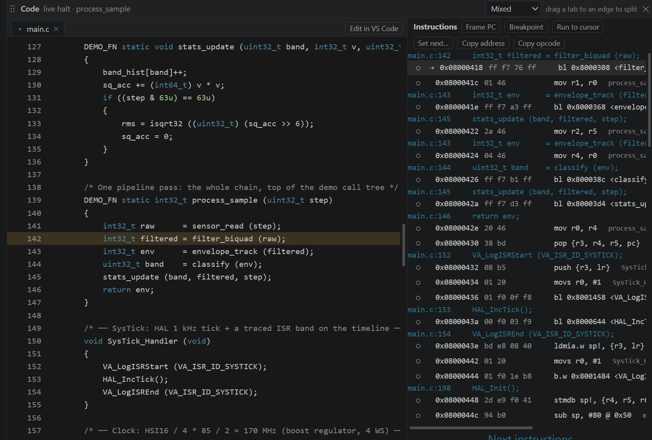This screenshot has width=652, height=440.
Task: Click the Instructions panel heading
Action: click(435, 27)
